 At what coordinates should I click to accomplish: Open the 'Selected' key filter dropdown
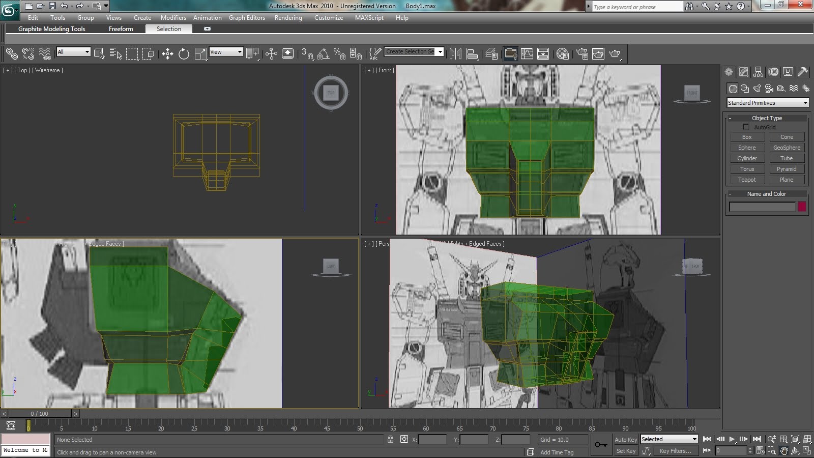coord(669,439)
